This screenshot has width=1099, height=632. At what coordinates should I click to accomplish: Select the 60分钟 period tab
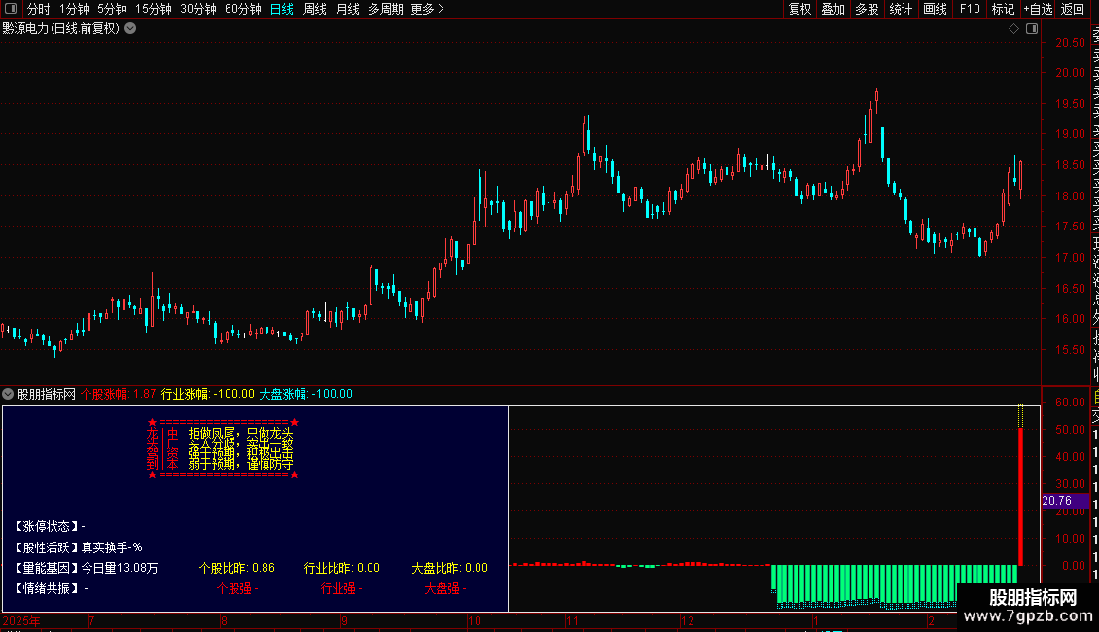point(243,9)
